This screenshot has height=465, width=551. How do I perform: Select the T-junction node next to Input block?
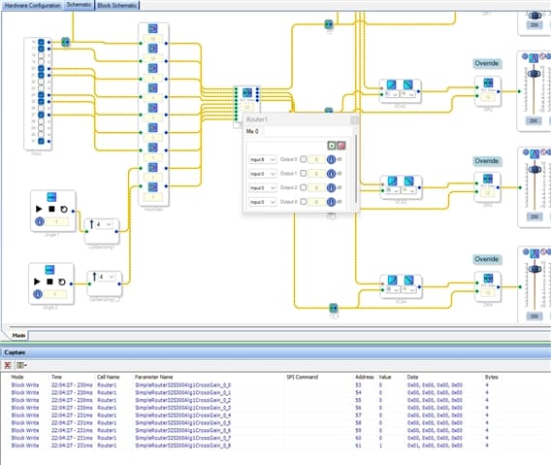(x=65, y=42)
